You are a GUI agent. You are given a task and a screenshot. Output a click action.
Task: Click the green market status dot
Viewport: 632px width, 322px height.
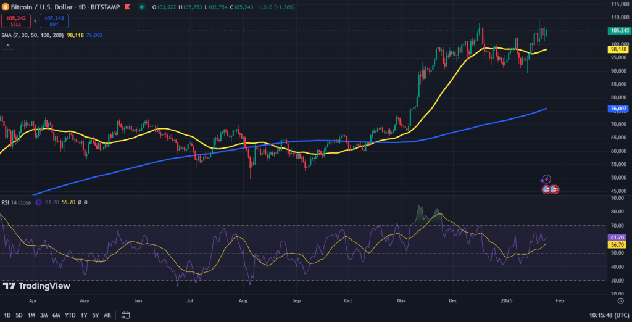coord(141,7)
